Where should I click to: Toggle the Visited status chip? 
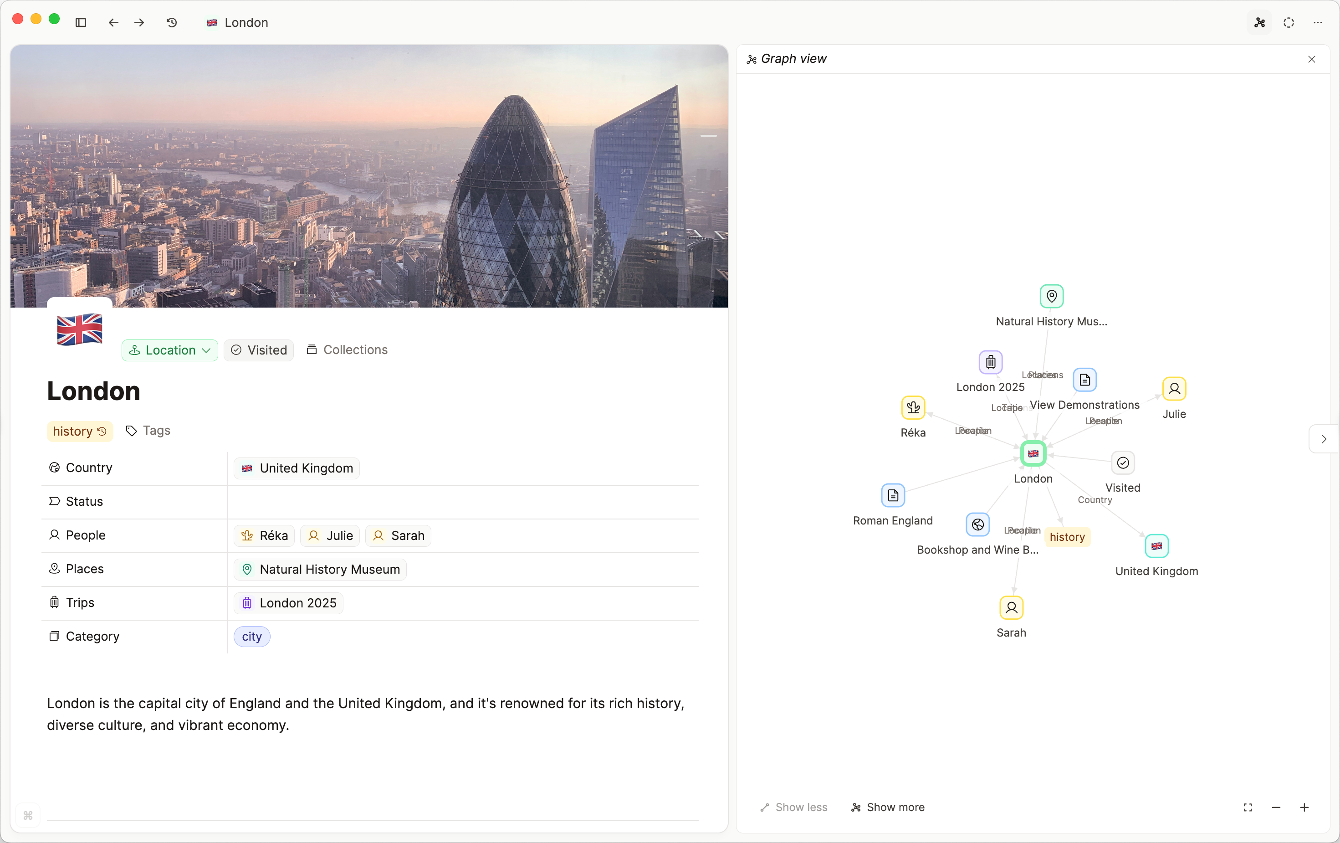click(259, 350)
